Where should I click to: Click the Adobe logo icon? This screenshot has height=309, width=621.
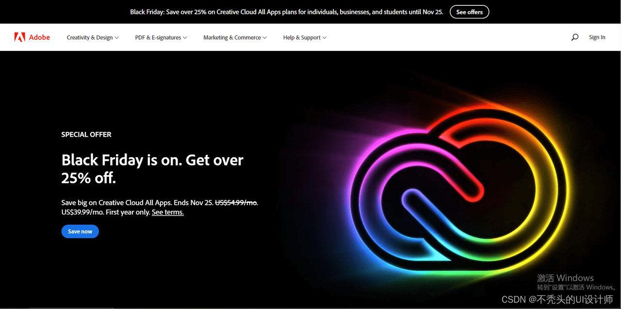point(19,37)
